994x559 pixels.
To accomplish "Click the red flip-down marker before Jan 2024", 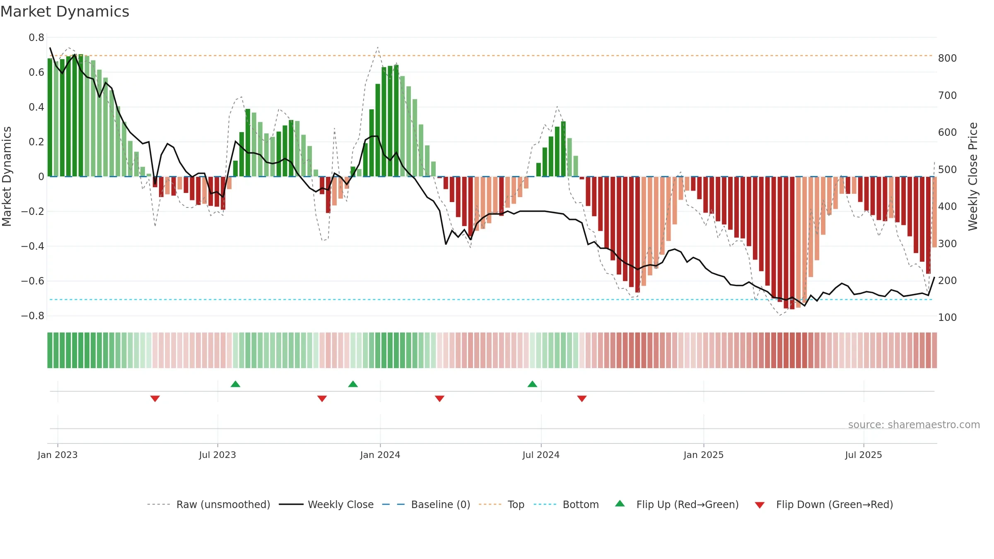I will (x=322, y=398).
